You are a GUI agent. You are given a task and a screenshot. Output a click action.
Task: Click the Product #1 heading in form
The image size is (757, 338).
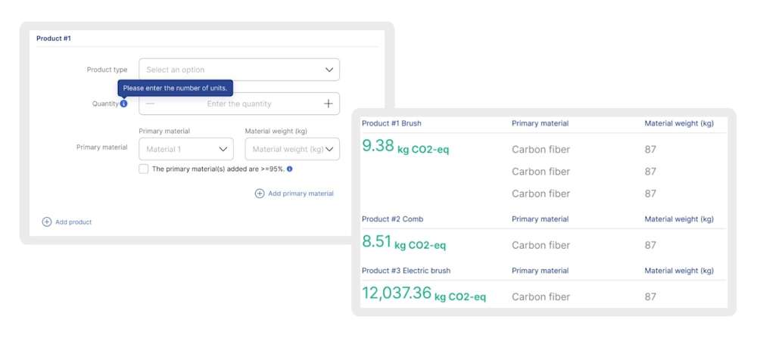tap(54, 38)
